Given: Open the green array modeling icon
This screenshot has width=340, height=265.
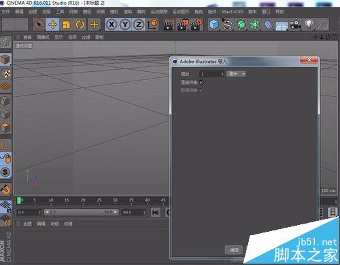Looking at the screenshot, I should click(255, 24).
